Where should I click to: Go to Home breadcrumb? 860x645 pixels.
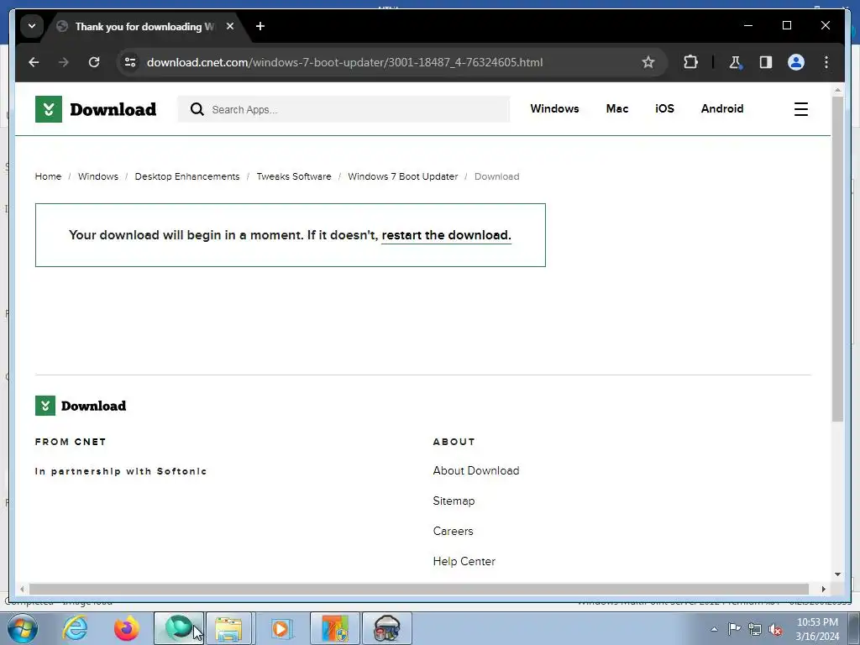tap(48, 176)
